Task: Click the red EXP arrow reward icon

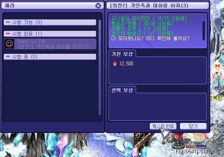Action: pyautogui.click(x=115, y=63)
